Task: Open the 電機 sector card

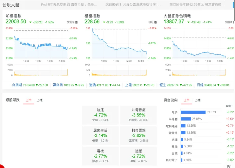Action: [100, 156]
